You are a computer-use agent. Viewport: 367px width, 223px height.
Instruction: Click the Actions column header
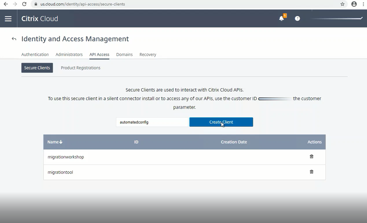tap(315, 142)
